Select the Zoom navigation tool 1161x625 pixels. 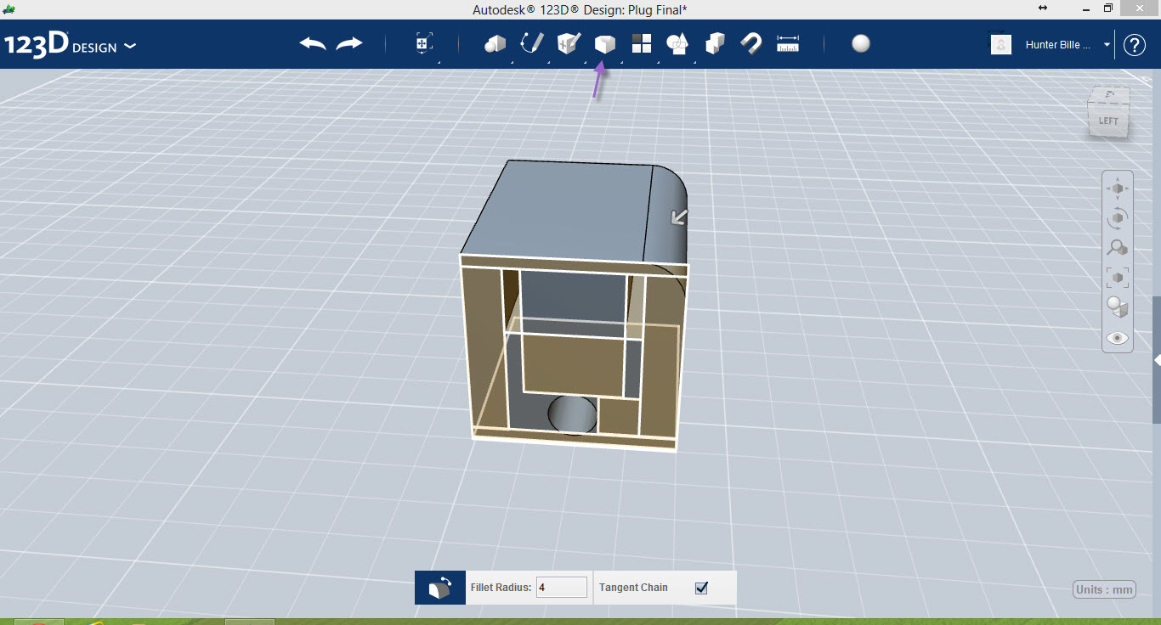(1118, 247)
